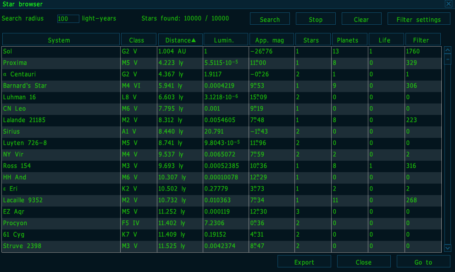Select the Sol system row
Screen dimensions: 455x272
tap(222, 52)
